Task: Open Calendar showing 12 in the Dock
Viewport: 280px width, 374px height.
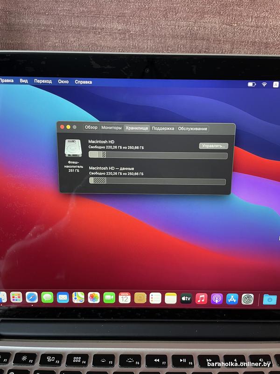Action: [x=125, y=298]
